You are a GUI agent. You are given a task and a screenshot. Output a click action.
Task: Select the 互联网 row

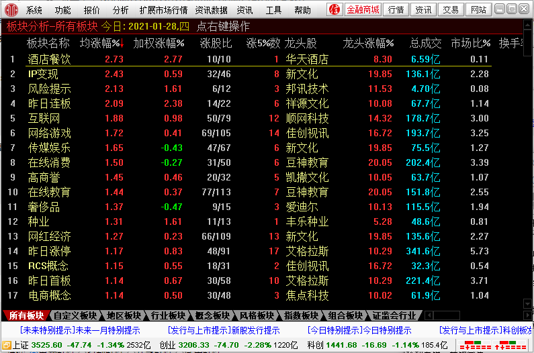249,119
